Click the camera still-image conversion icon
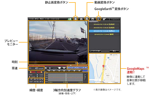 click(76, 19)
